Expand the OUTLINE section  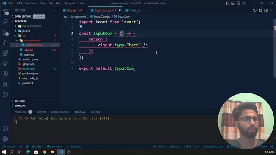tap(19, 101)
